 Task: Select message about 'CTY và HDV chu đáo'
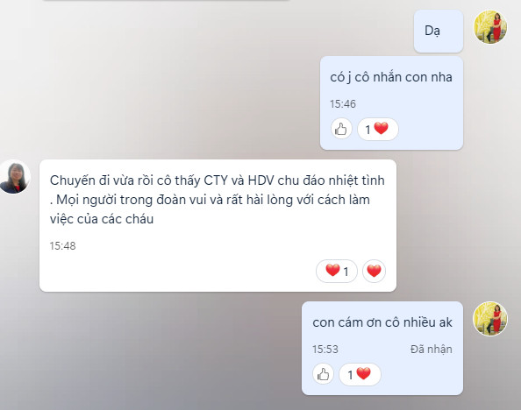[218, 226]
